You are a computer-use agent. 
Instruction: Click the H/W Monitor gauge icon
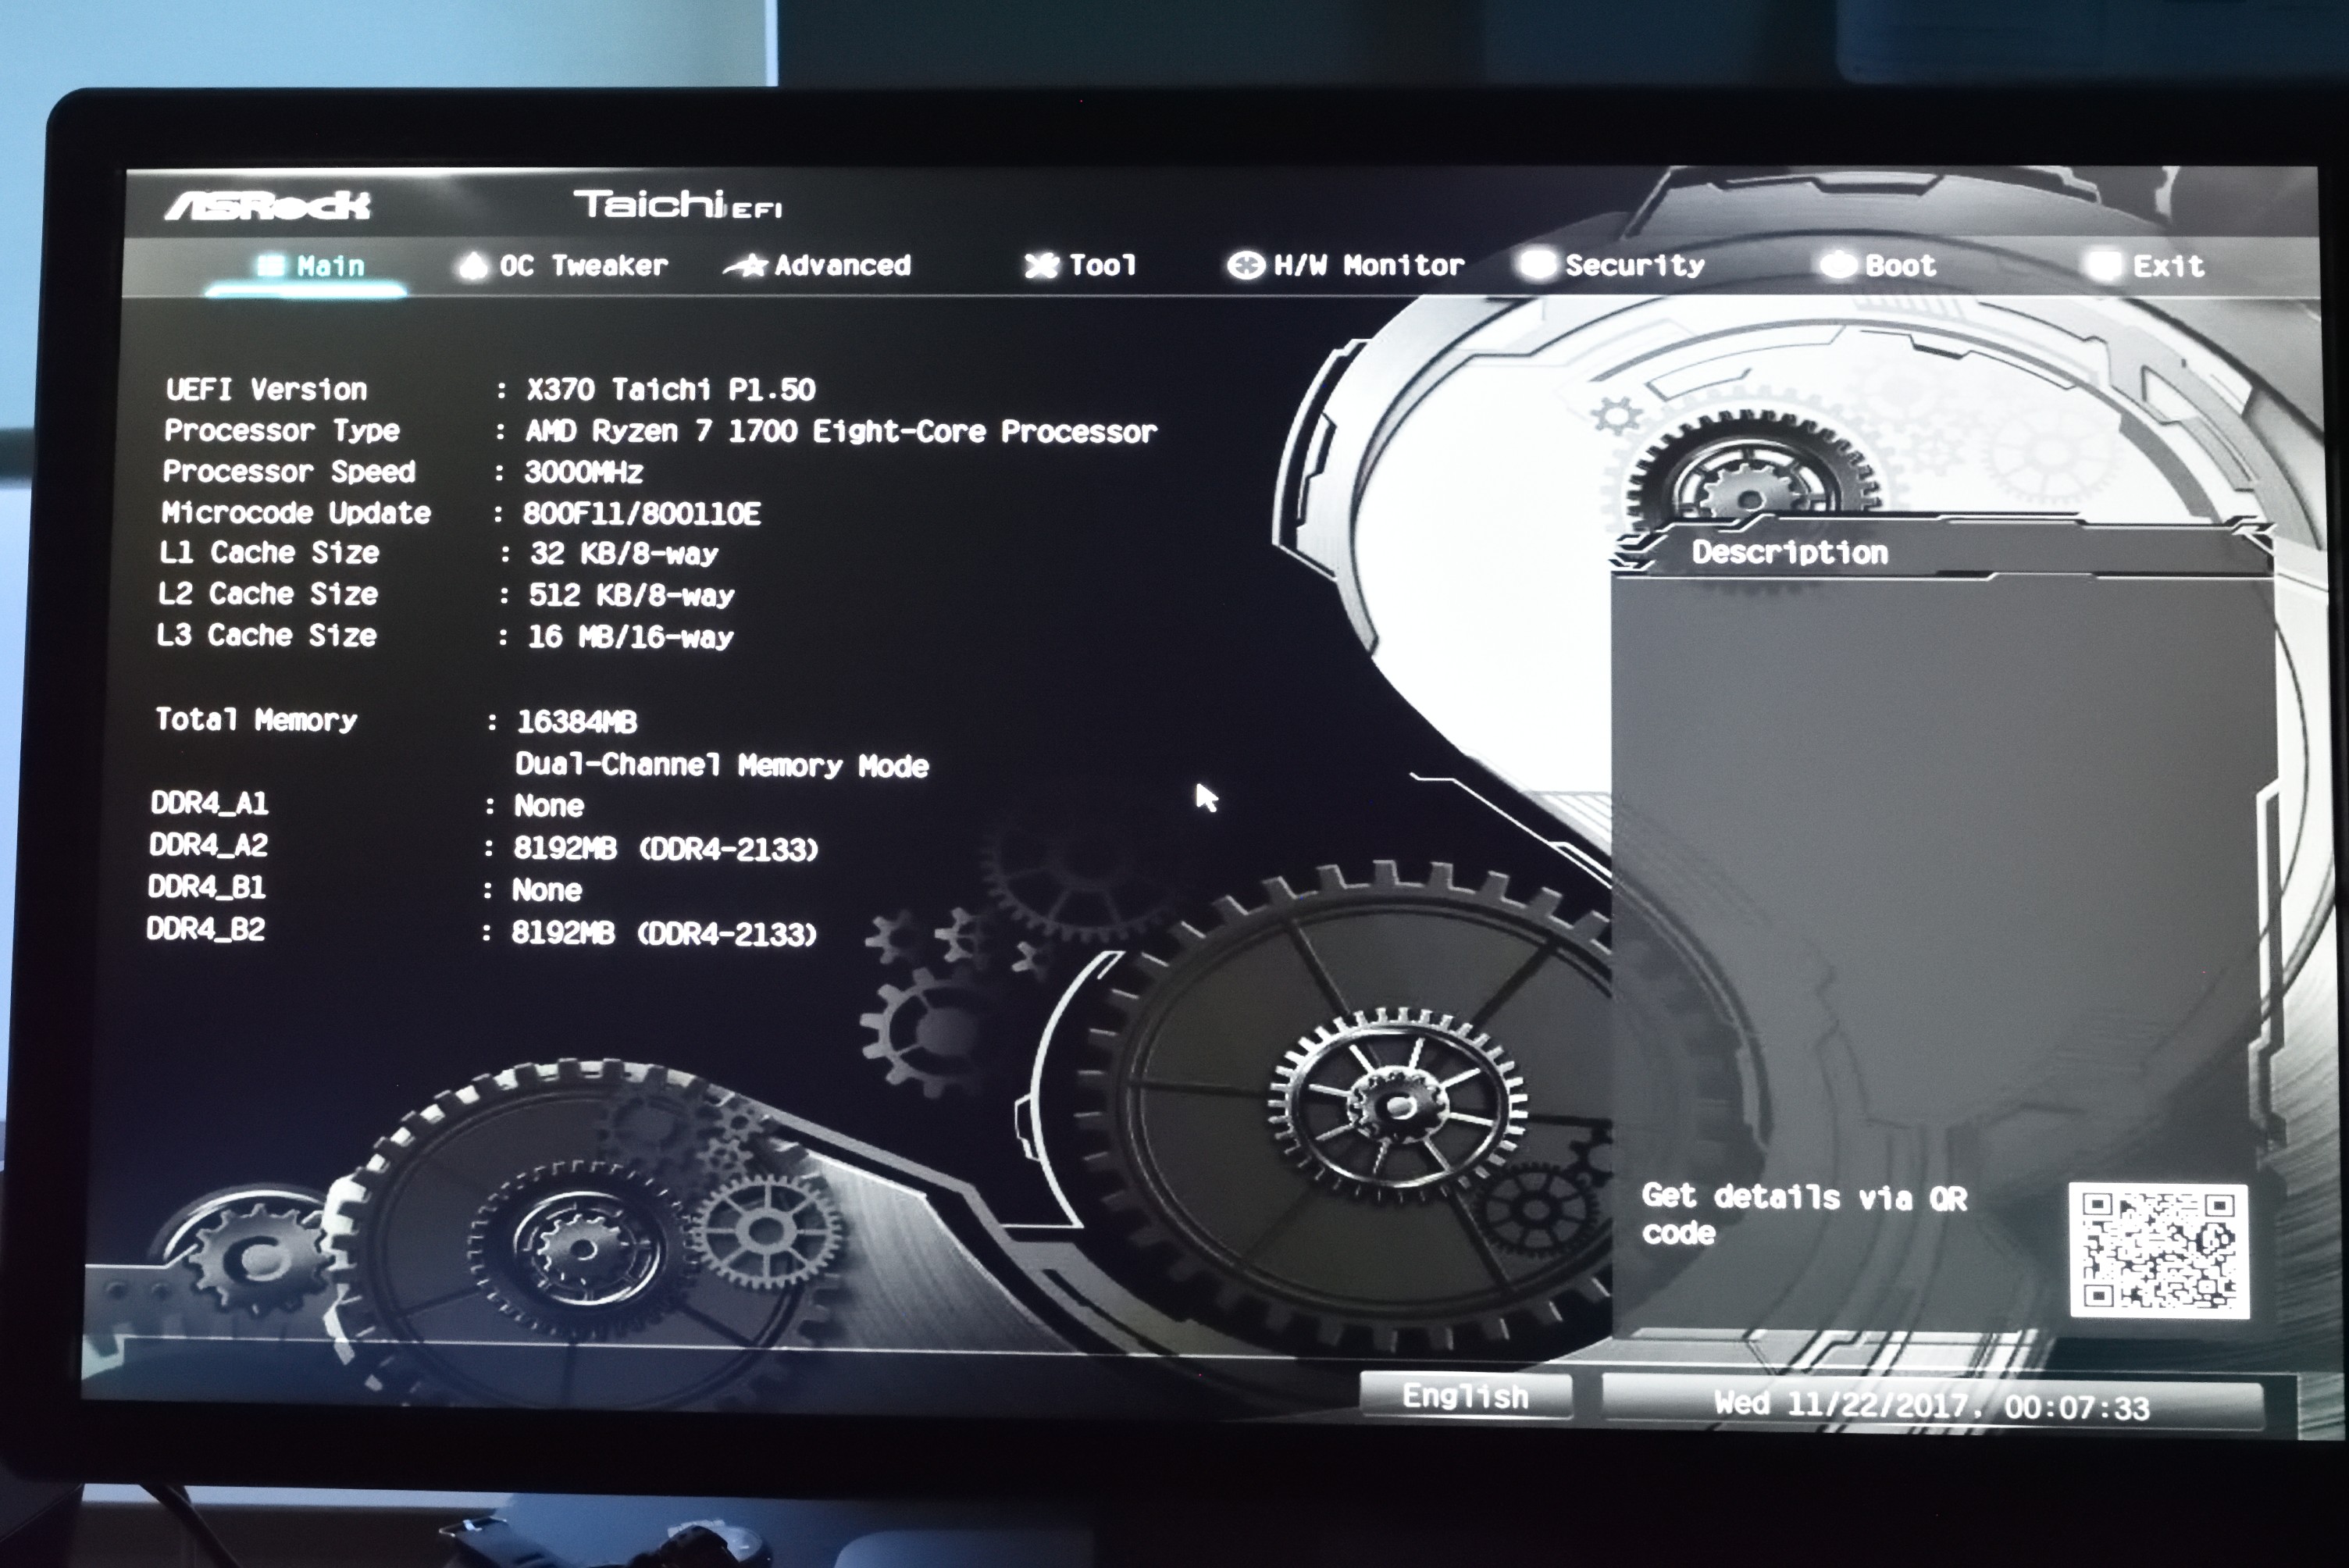(1245, 265)
